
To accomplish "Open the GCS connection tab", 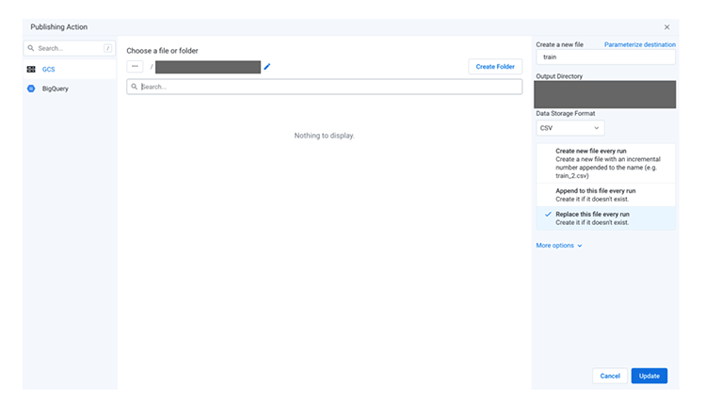I will click(49, 69).
